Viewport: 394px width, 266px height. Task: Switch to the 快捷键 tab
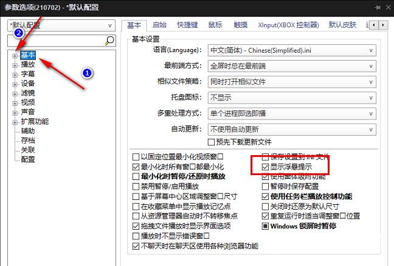point(187,25)
